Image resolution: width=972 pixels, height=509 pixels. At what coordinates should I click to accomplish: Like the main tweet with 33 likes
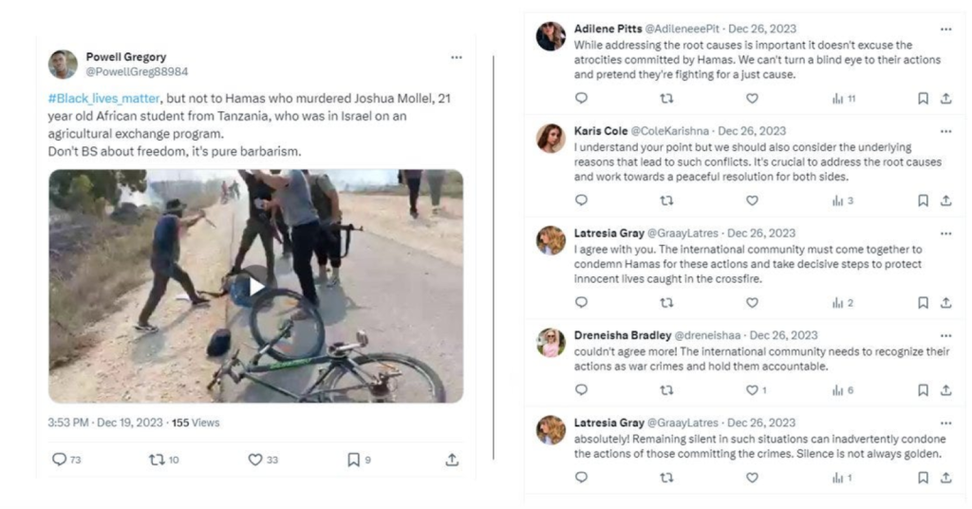[255, 460]
